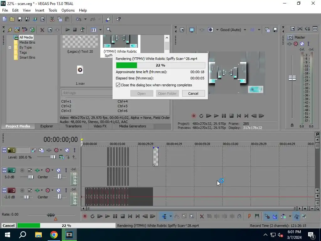Select the Media Bins folder

click(x=27, y=42)
